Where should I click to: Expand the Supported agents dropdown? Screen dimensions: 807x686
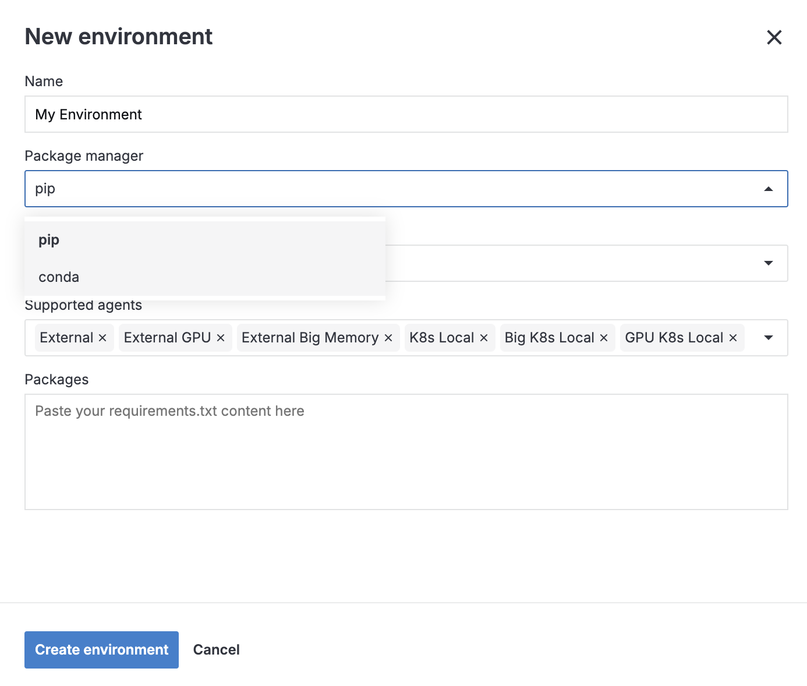(x=769, y=338)
